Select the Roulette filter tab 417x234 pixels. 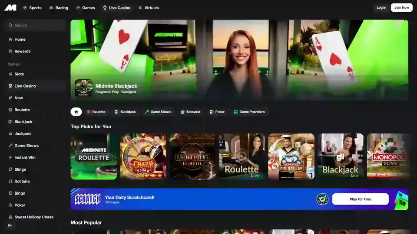(96, 112)
